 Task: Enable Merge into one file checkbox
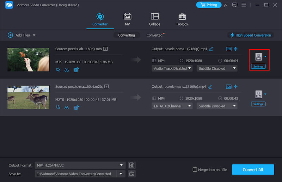pos(195,170)
